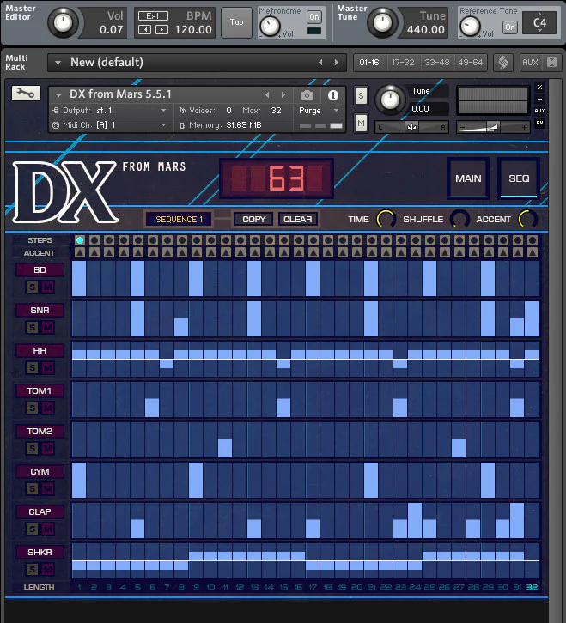Toggle accent triangle for step 1
Screen dimensions: 566x623
[x=80, y=252]
